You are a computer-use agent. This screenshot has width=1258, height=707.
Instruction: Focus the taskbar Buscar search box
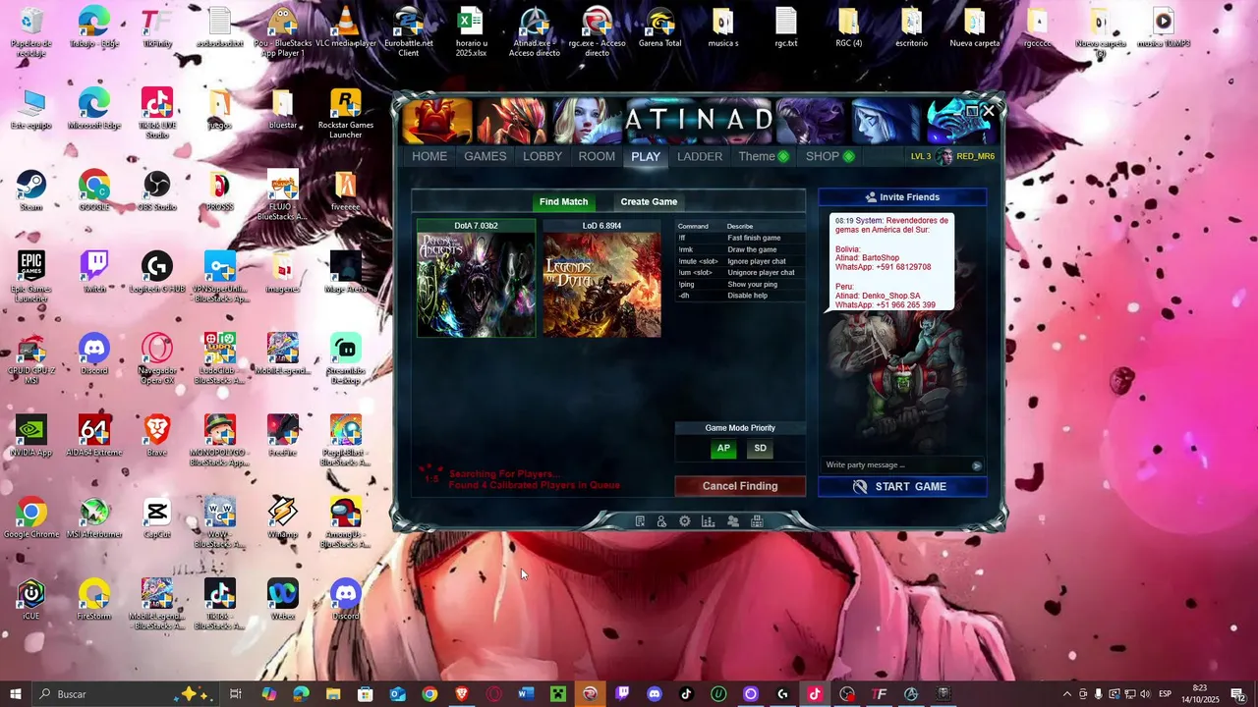[125, 694]
